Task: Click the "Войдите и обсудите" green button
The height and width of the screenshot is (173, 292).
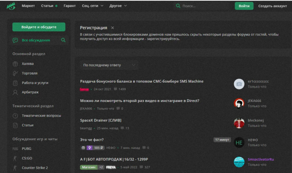Action: coord(39,27)
